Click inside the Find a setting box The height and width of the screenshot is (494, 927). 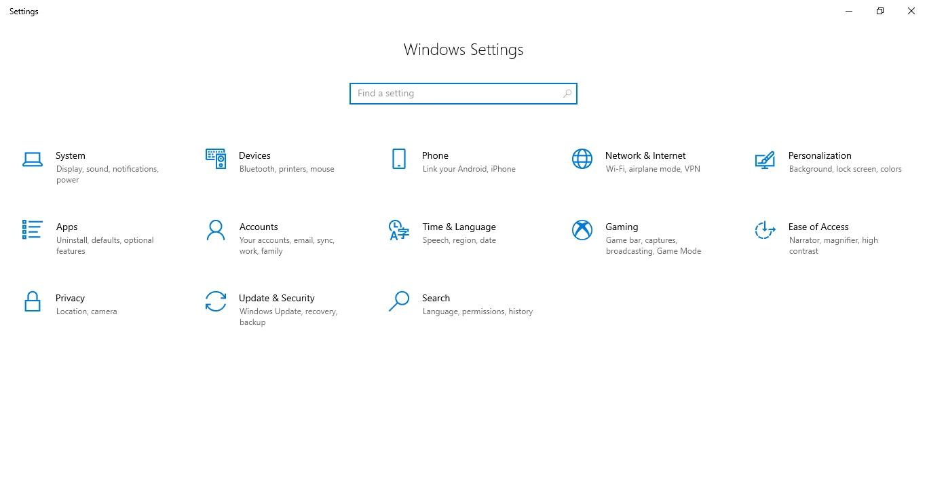coord(448,93)
